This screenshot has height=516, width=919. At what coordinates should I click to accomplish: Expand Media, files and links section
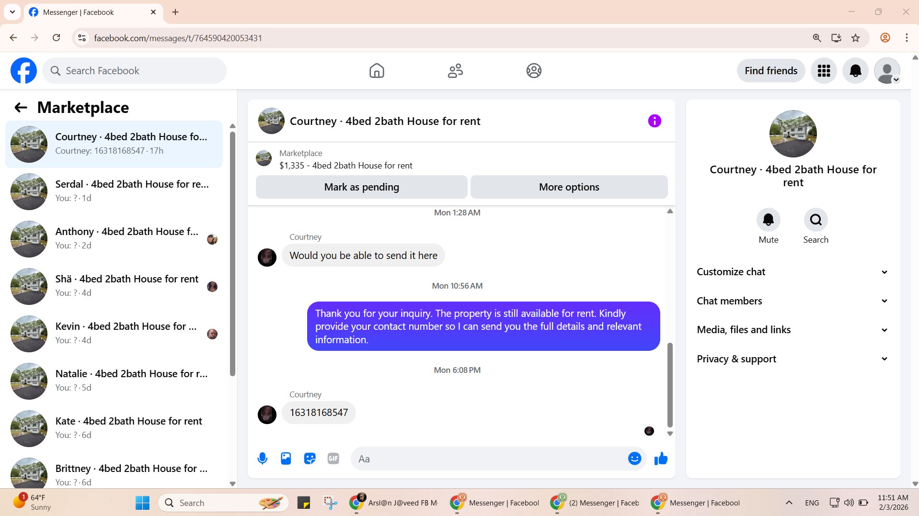click(x=793, y=330)
